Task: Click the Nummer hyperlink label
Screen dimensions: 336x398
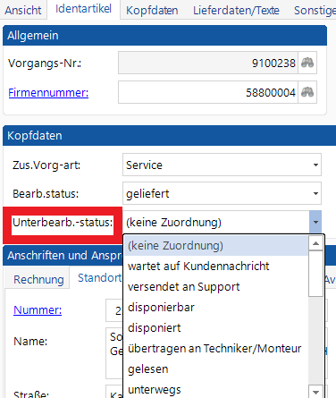Action: coord(38,310)
